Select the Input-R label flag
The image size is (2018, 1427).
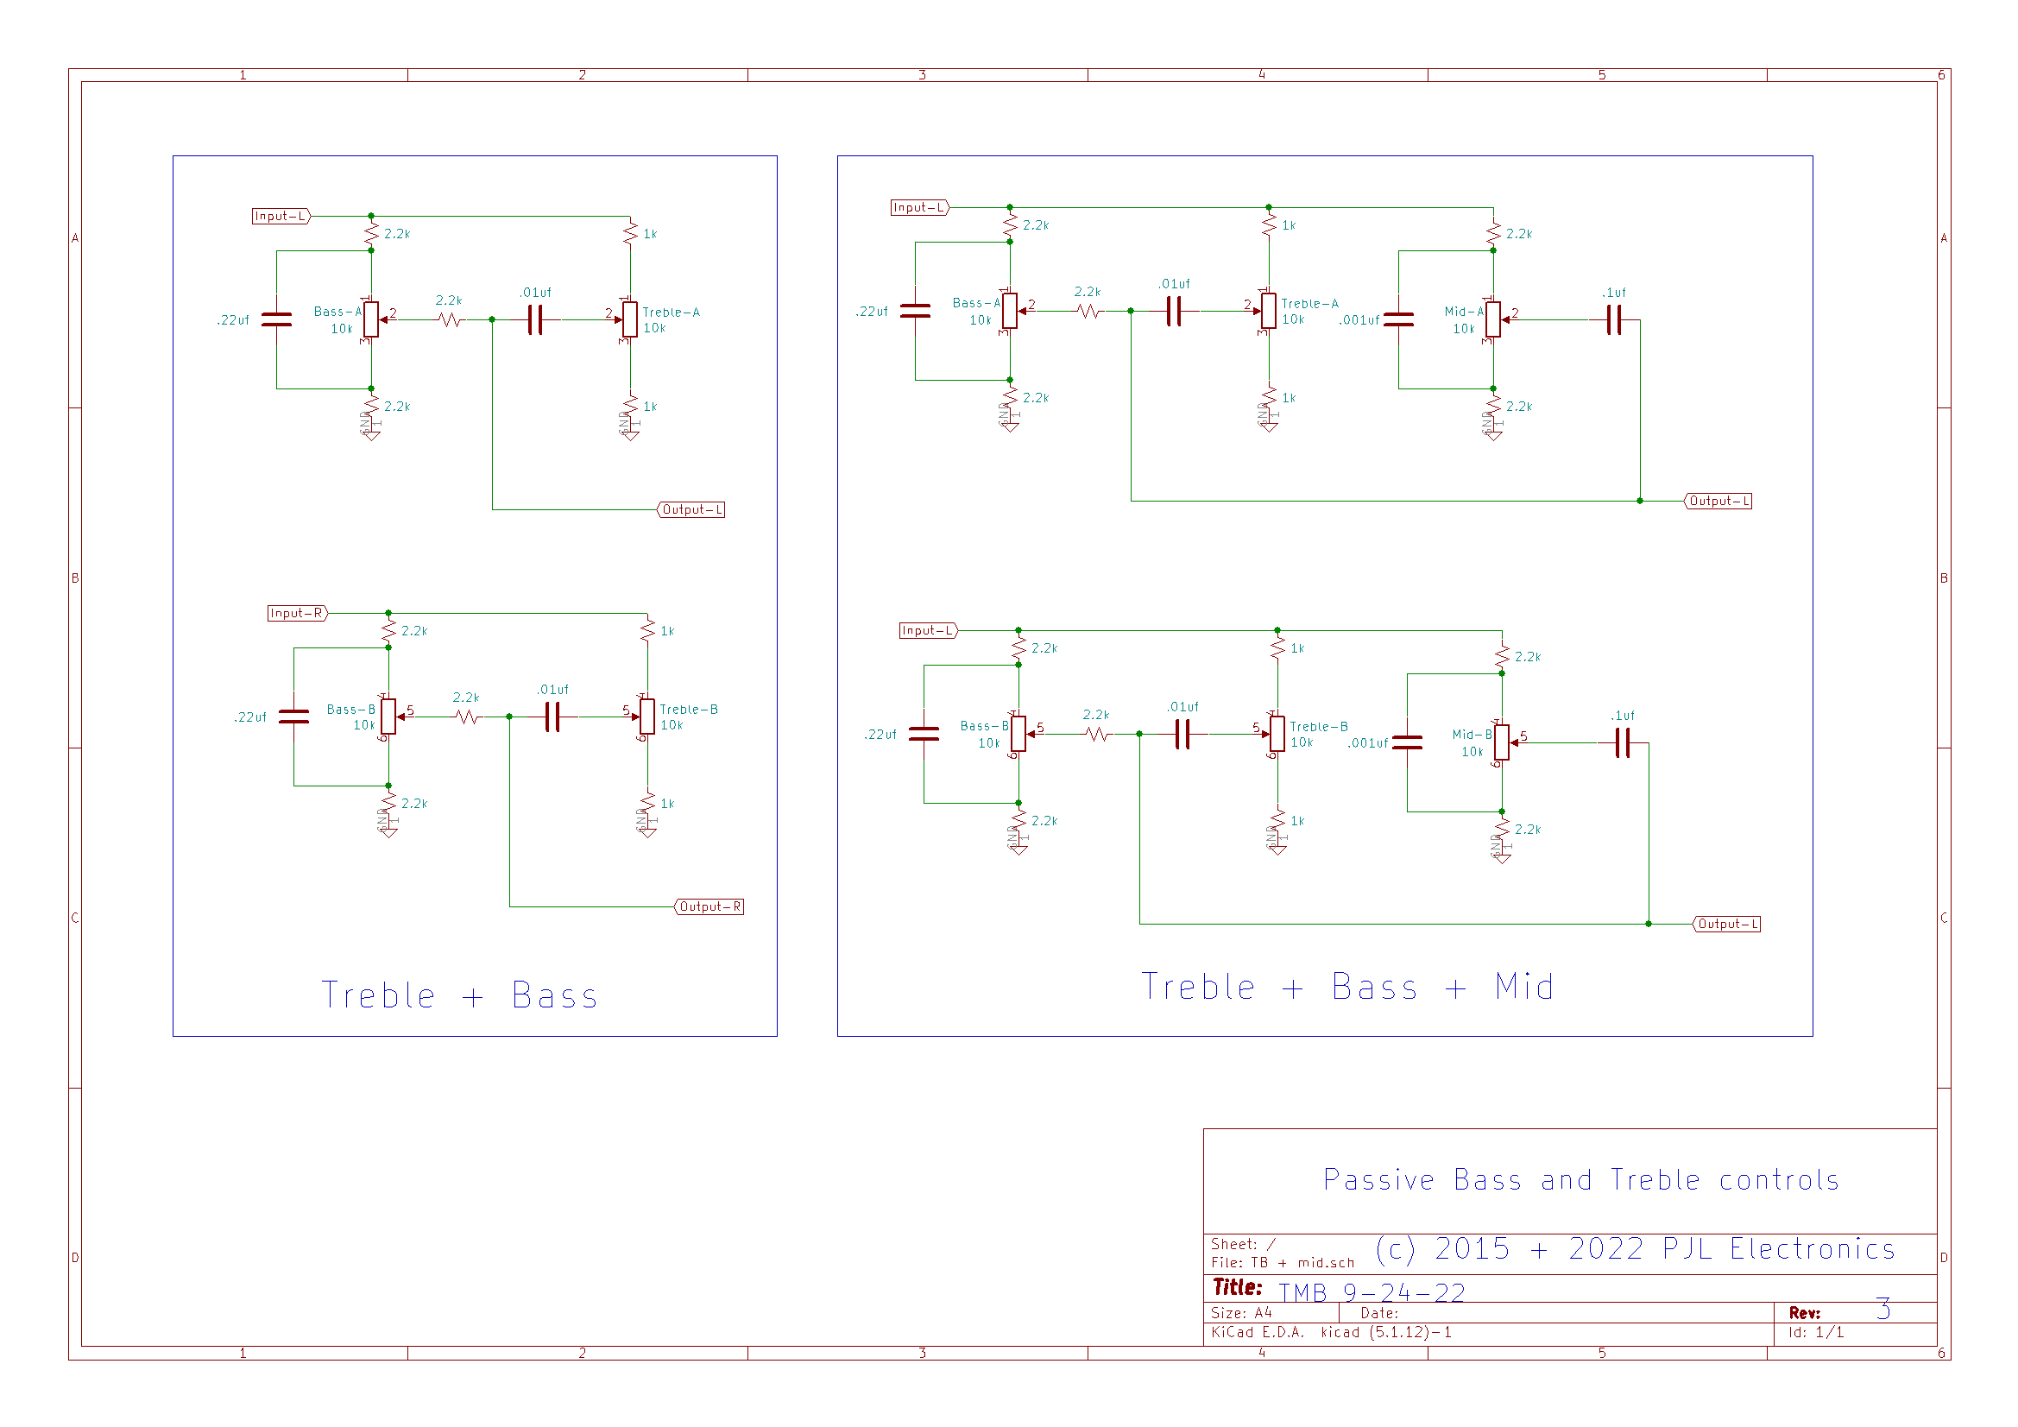coord(297,614)
